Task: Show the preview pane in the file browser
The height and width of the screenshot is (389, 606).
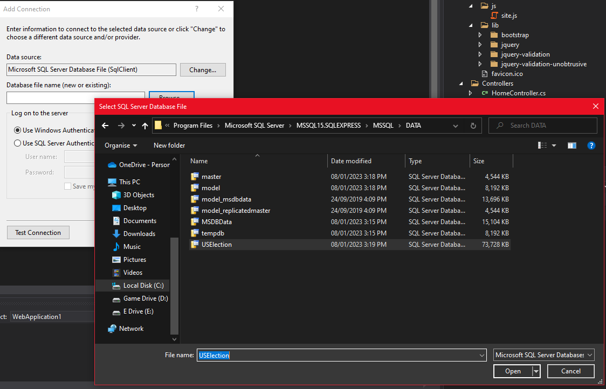Action: [571, 145]
